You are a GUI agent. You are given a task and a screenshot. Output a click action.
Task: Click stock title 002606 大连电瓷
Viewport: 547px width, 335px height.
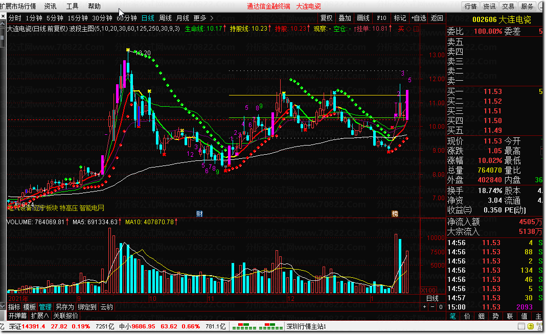[502, 19]
